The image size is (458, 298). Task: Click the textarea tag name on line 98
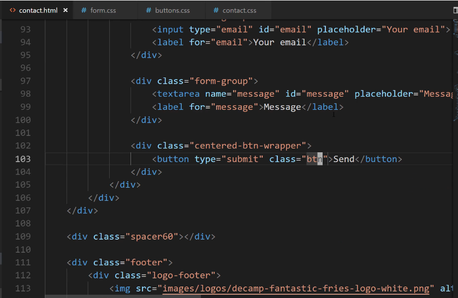[179, 94]
